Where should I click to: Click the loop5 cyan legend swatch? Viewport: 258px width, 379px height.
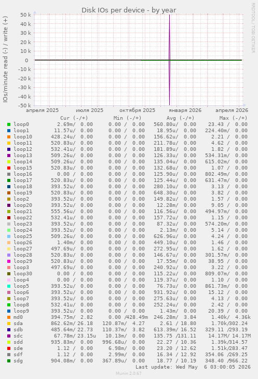pos(9,286)
